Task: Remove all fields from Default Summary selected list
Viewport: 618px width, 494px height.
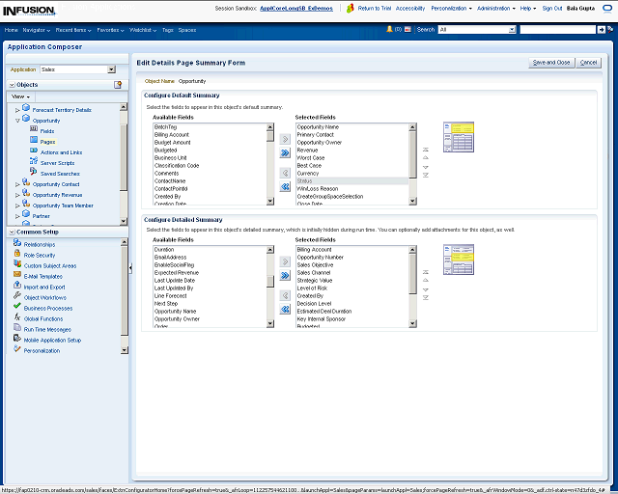Action: click(285, 186)
